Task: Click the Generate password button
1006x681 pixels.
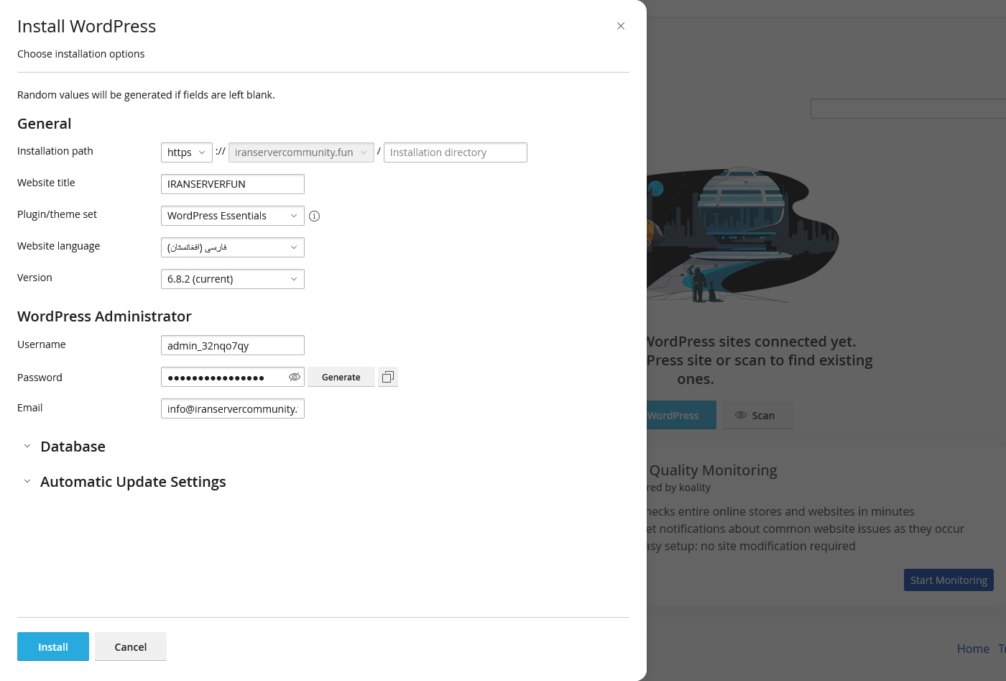Action: (x=341, y=377)
